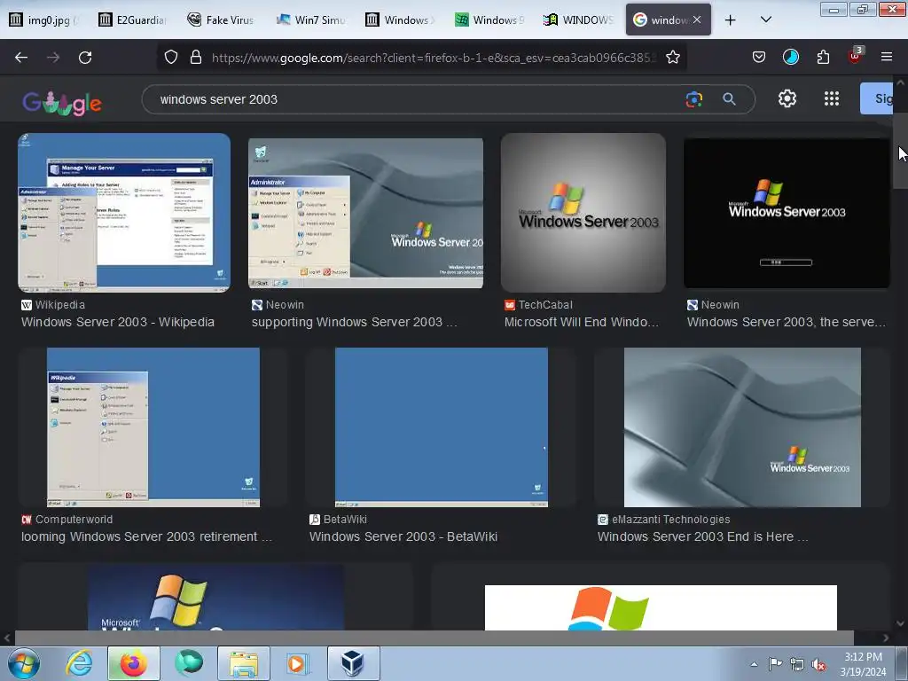
Task: Switch to the Fake Virus tab
Action: (x=221, y=20)
